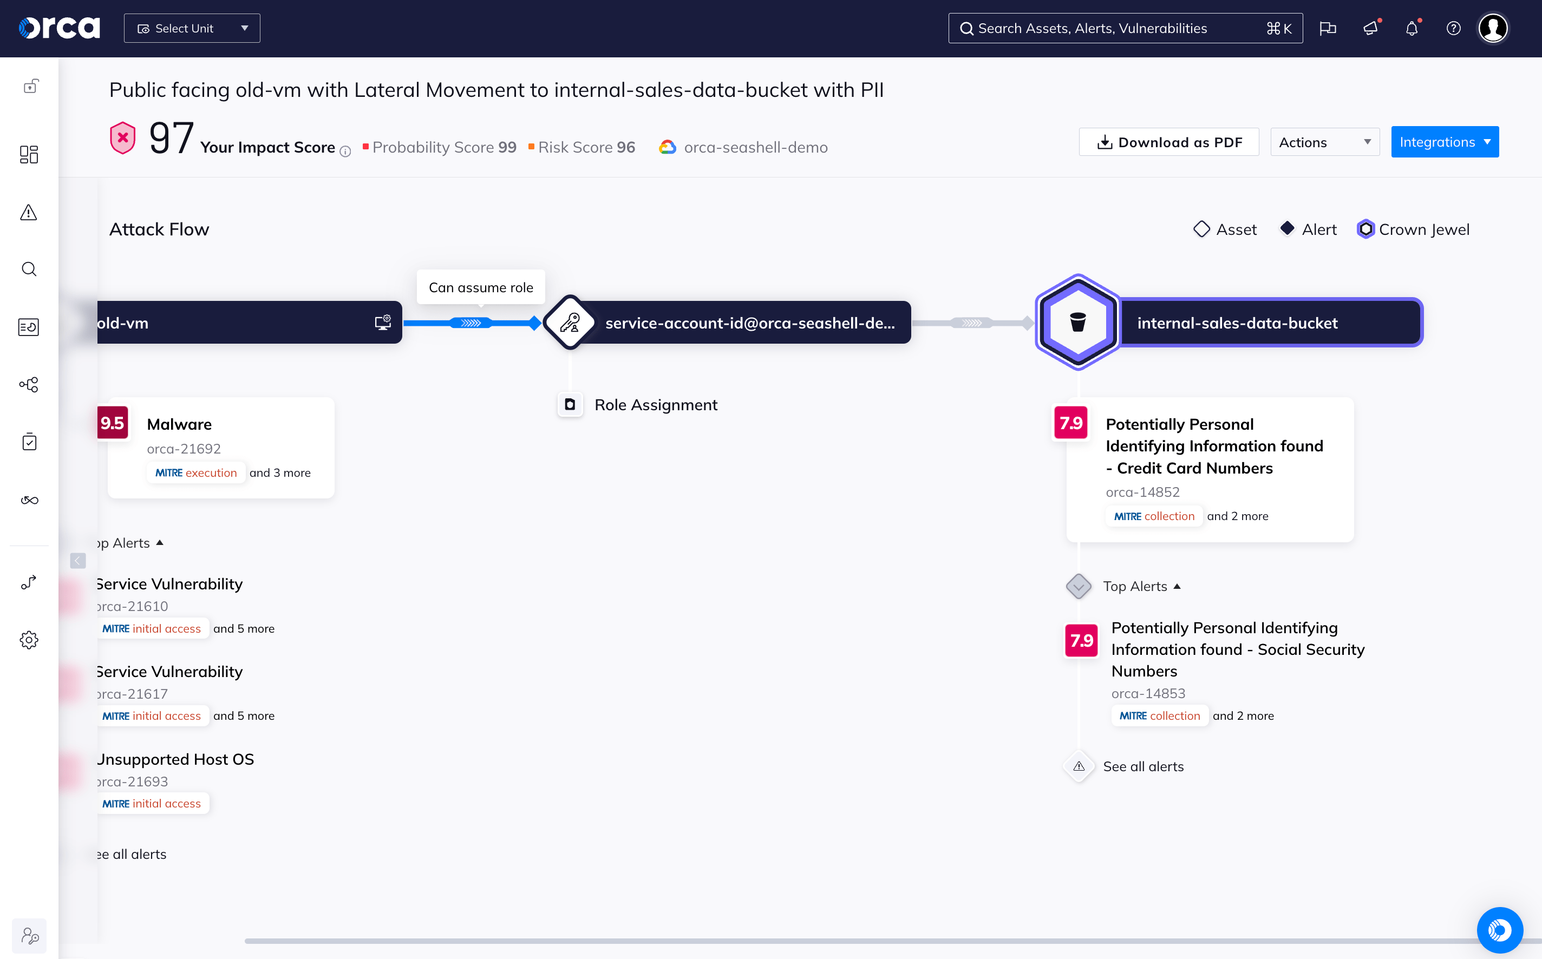Open the help question-mark icon
Image resolution: width=1542 pixels, height=959 pixels.
pos(1453,28)
